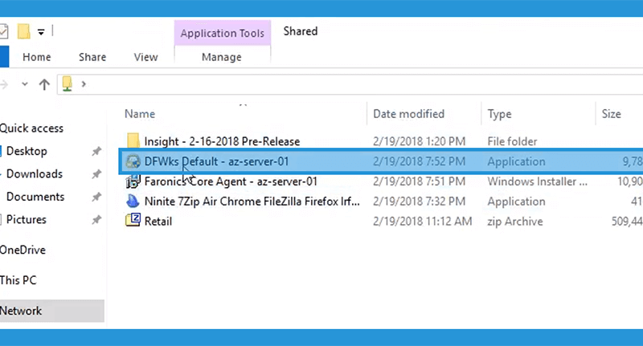Select the Ninite application icon
Screen dimensions: 643x346
[133, 201]
